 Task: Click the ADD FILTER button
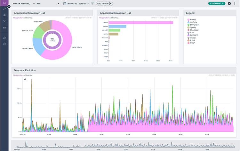[104, 4]
